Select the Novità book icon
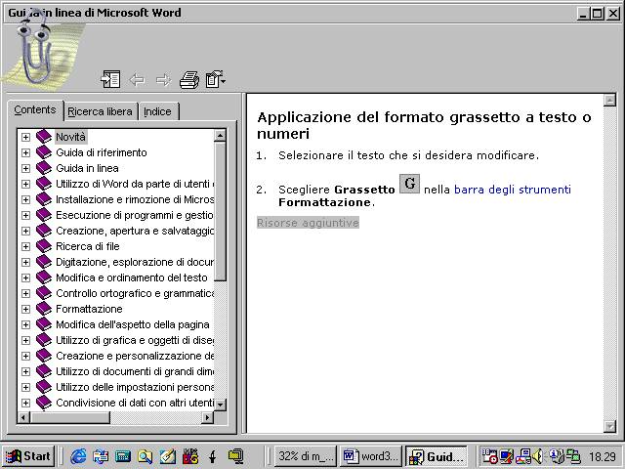Viewport: 625px width, 469px height. tap(44, 137)
